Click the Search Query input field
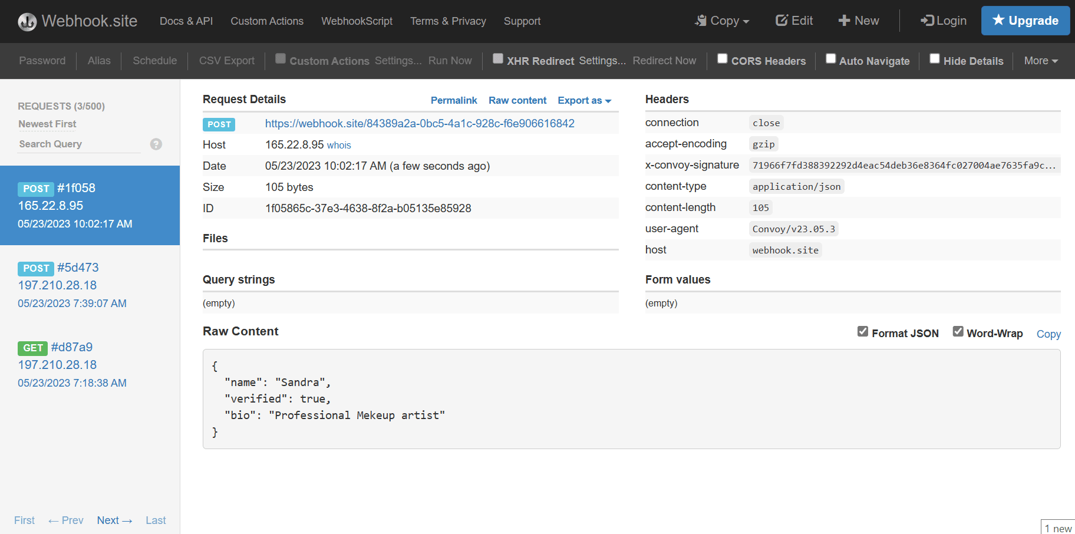The image size is (1075, 534). tap(80, 144)
